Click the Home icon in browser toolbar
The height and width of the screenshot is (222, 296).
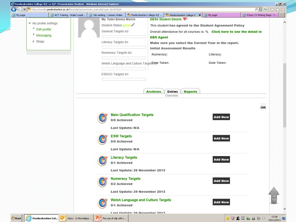272,10
